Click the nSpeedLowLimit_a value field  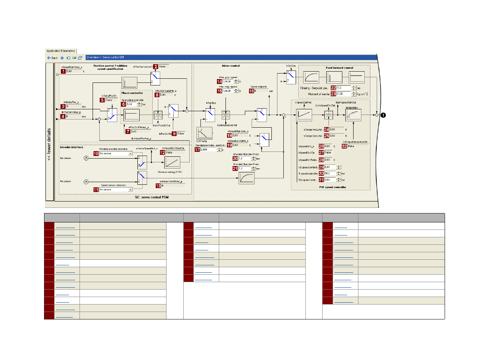pyautogui.click(x=240, y=145)
